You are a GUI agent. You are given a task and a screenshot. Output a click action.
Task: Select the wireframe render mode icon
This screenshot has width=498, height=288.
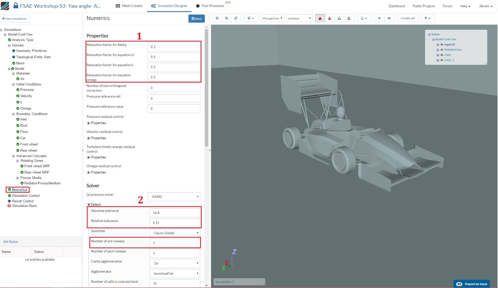point(339,18)
